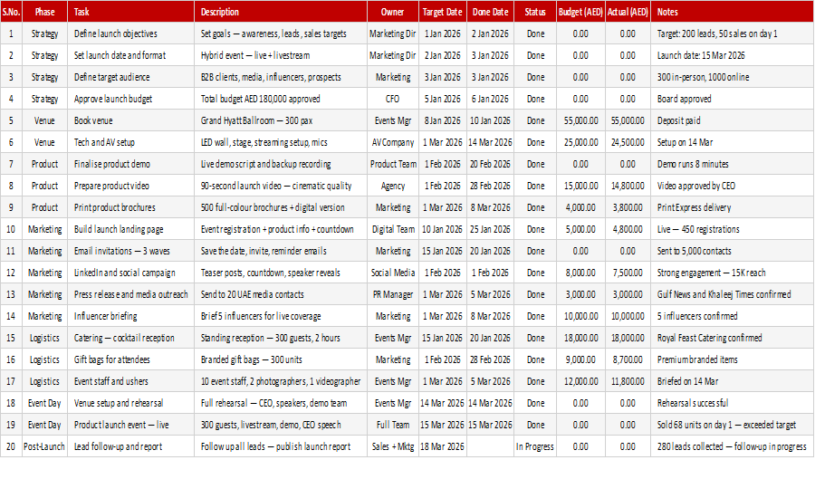Click the 'CFO' owner cell
Viewport: 815px width, 479px height.
tap(392, 99)
